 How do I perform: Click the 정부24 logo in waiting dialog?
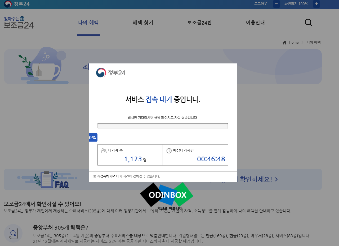(x=111, y=72)
